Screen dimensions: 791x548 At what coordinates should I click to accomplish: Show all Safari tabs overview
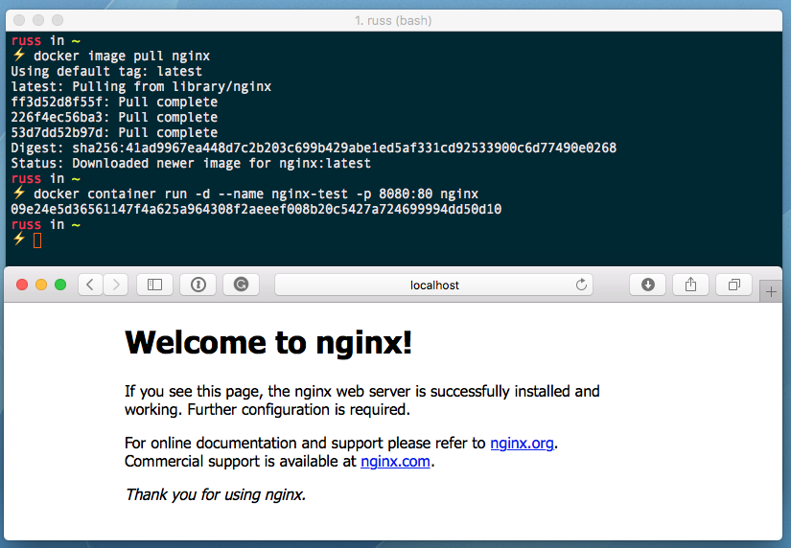734,285
